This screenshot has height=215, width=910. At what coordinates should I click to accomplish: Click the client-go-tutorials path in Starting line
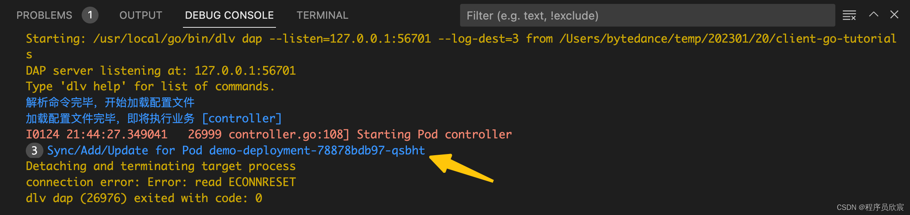[836, 39]
